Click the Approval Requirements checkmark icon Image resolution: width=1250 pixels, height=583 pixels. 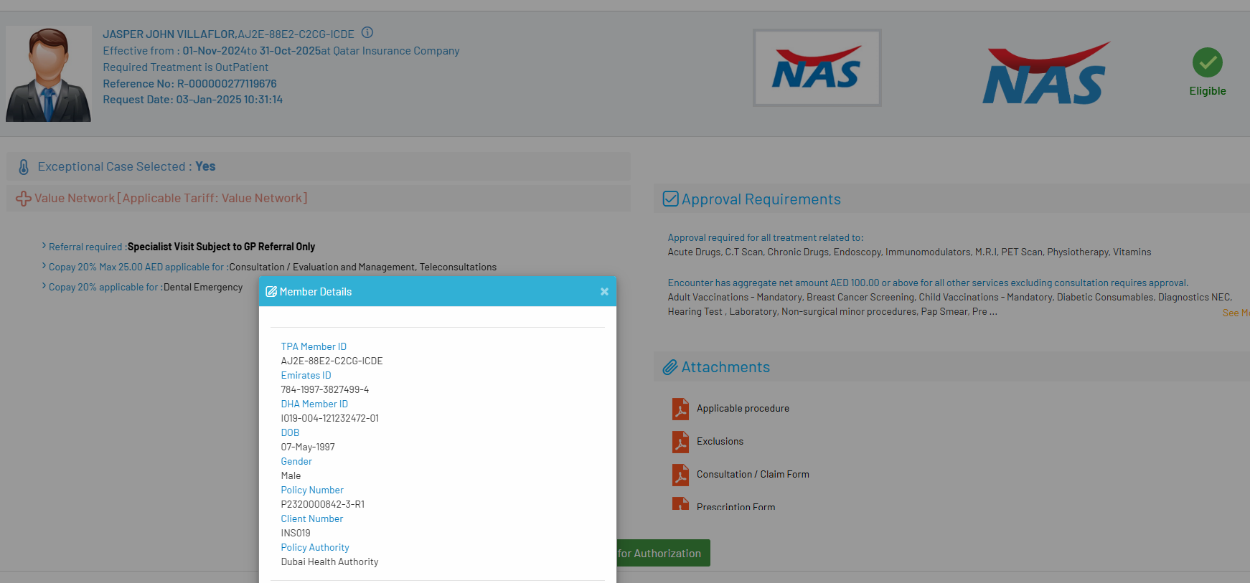click(x=670, y=199)
